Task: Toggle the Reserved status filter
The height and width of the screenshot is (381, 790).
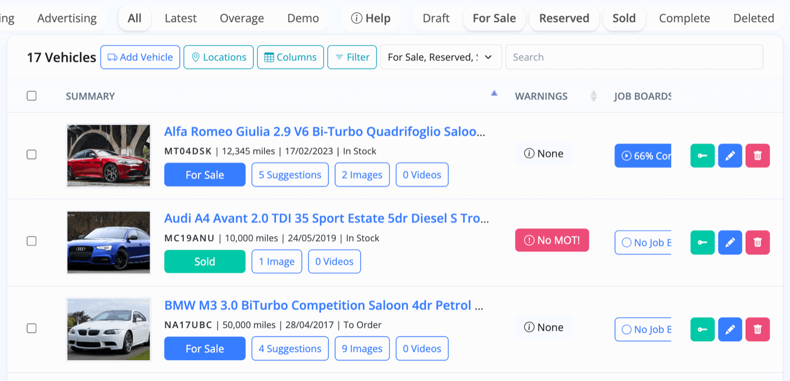Action: 564,18
